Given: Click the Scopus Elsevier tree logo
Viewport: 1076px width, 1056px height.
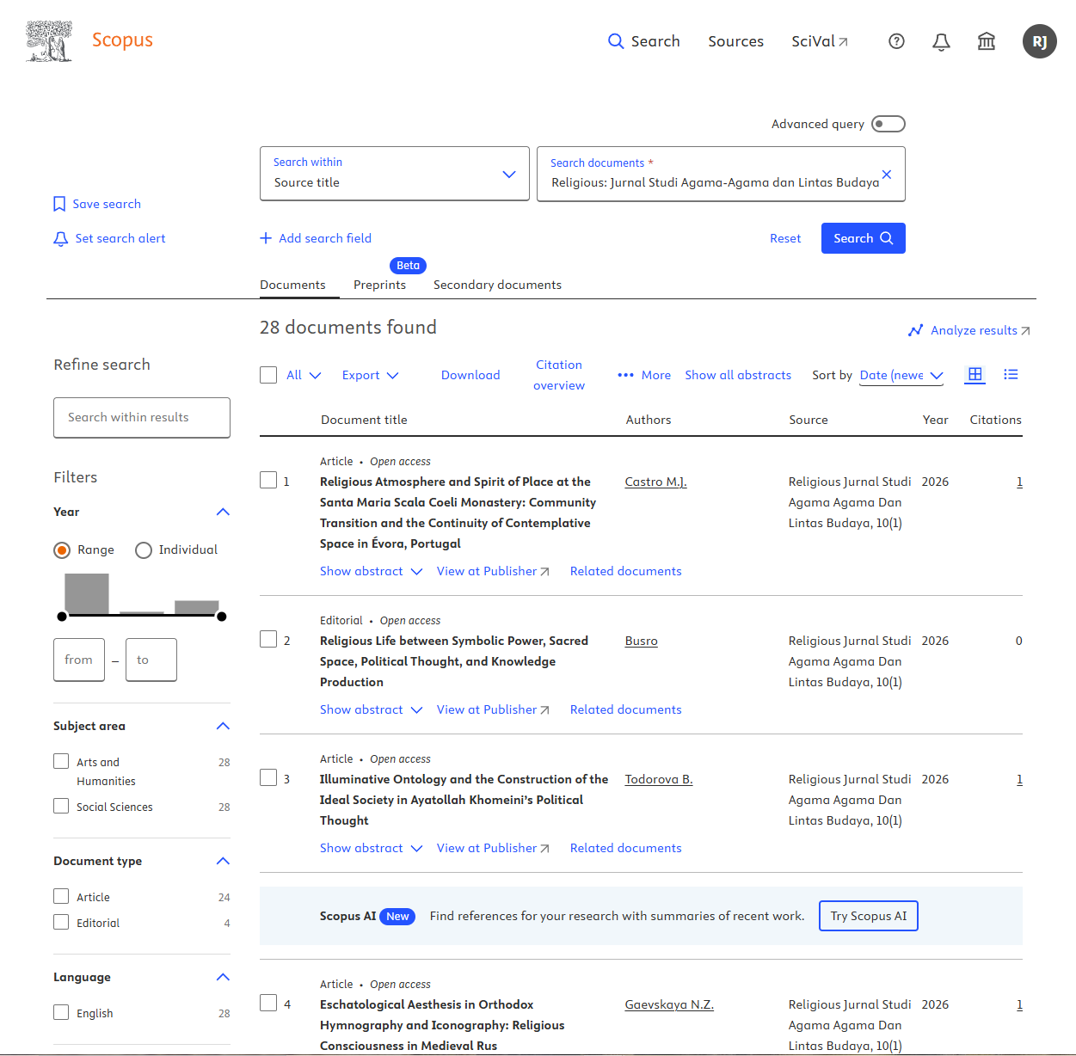Looking at the screenshot, I should pos(49,41).
